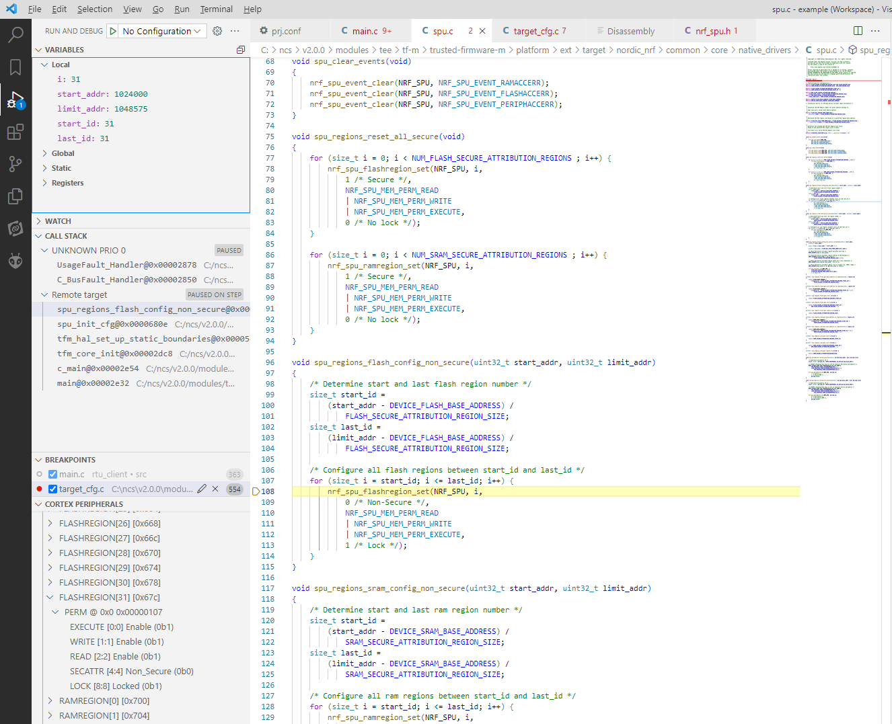Image resolution: width=892 pixels, height=724 pixels.
Task: Click the green Start Debugging play icon
Action: (x=113, y=31)
